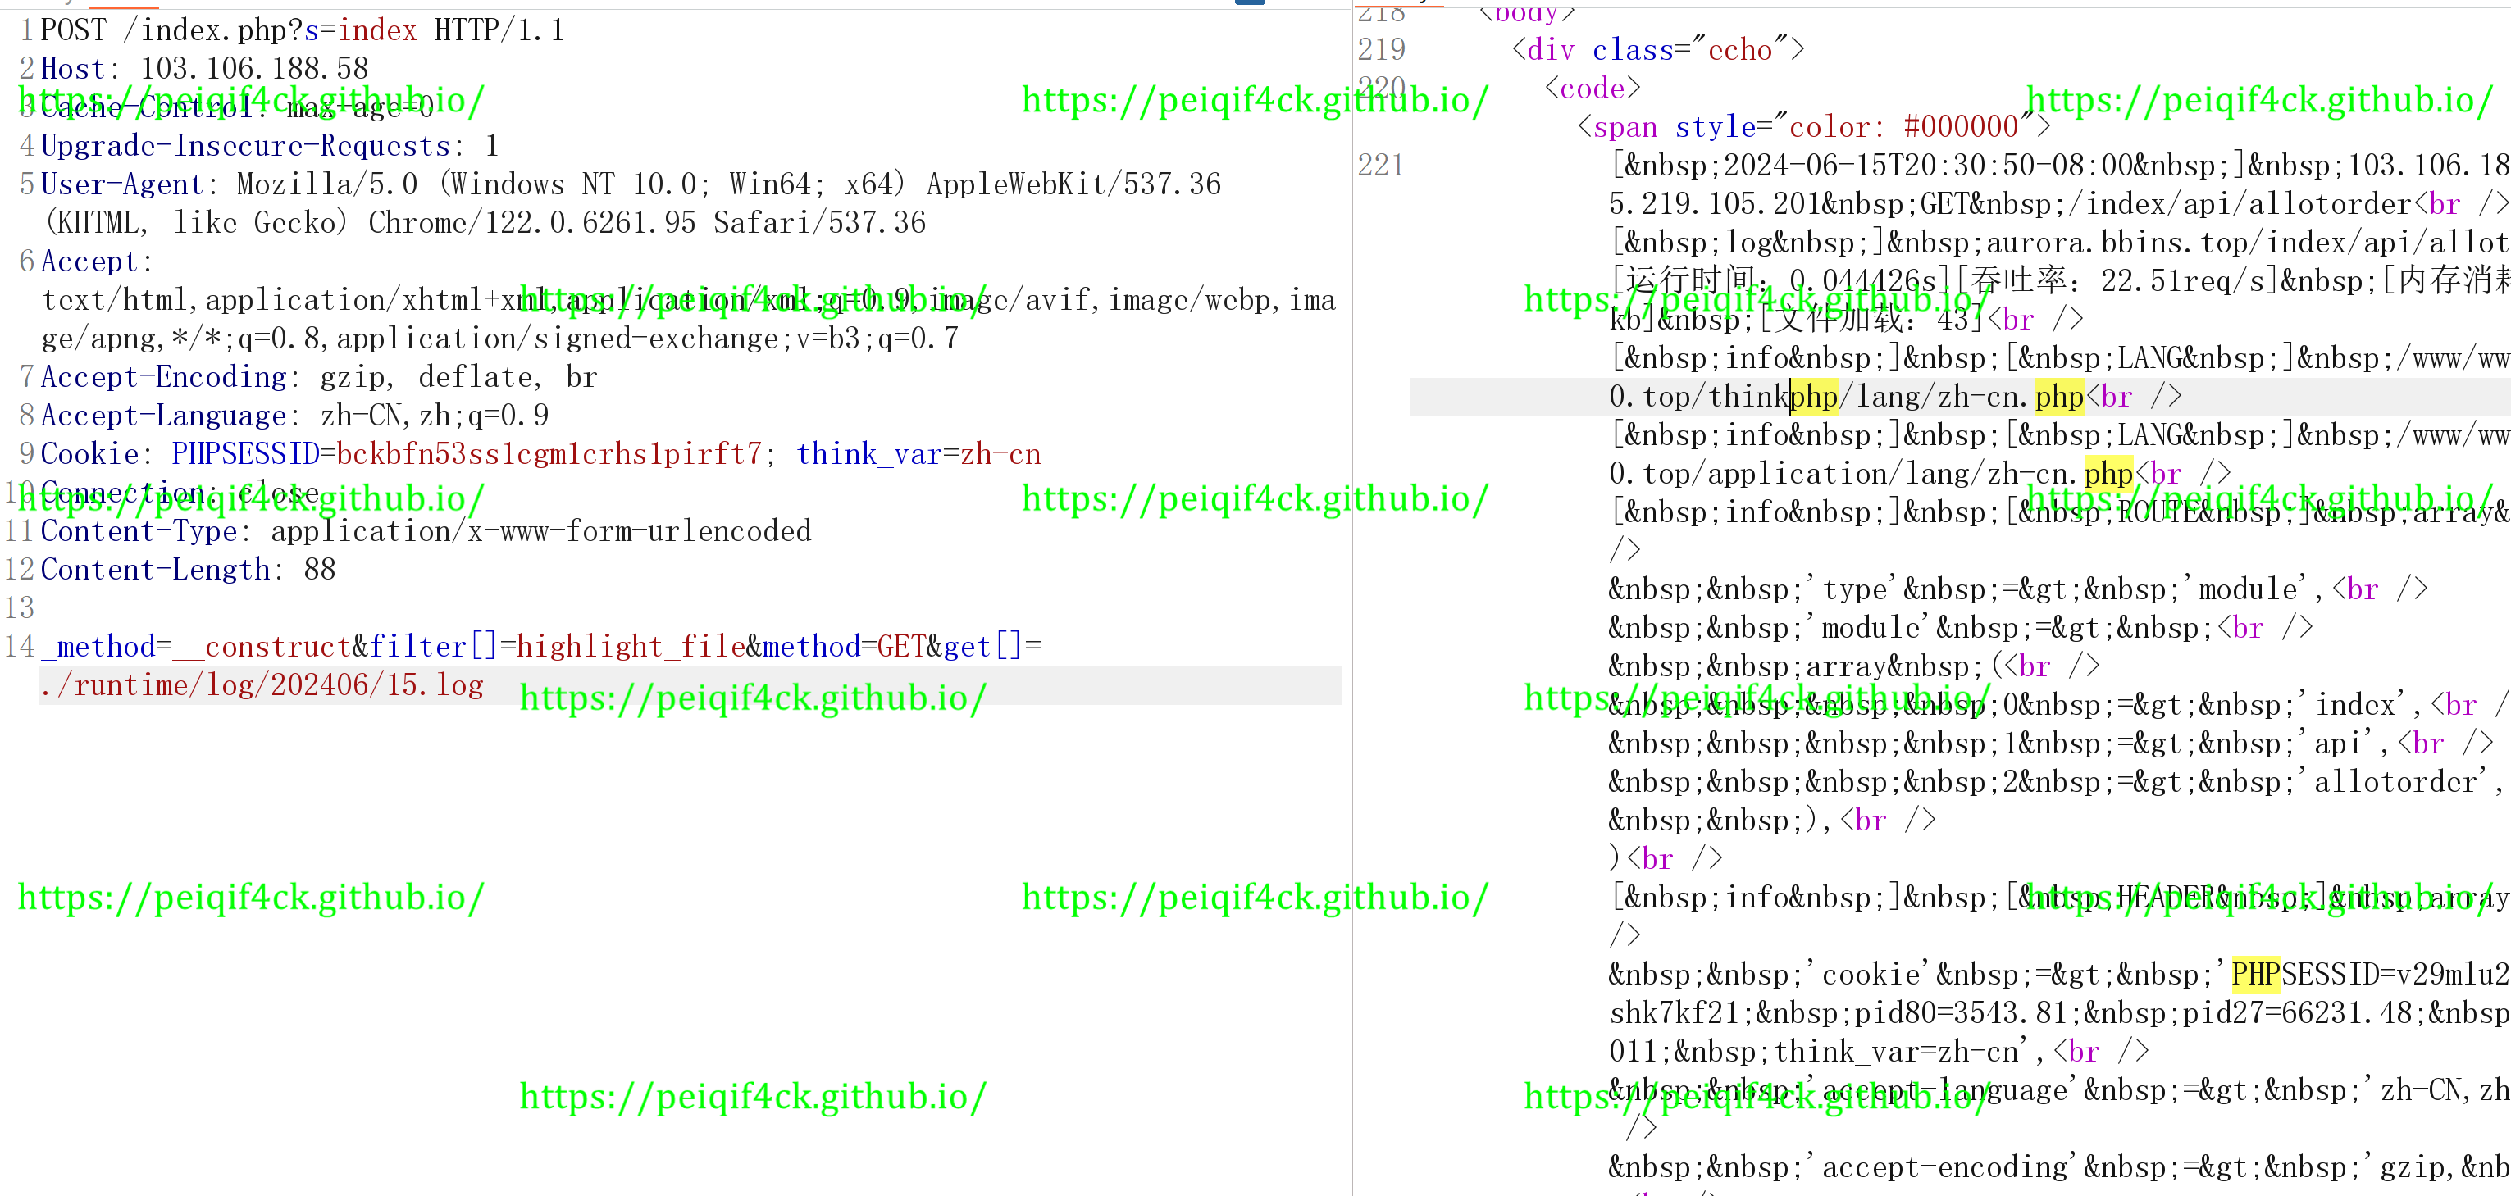Click the application/signed-exchange;v=b3;q=0.7 text

[647, 339]
